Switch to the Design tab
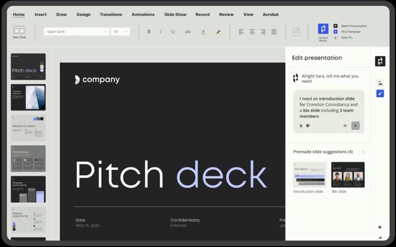The height and width of the screenshot is (247, 396). tap(83, 14)
